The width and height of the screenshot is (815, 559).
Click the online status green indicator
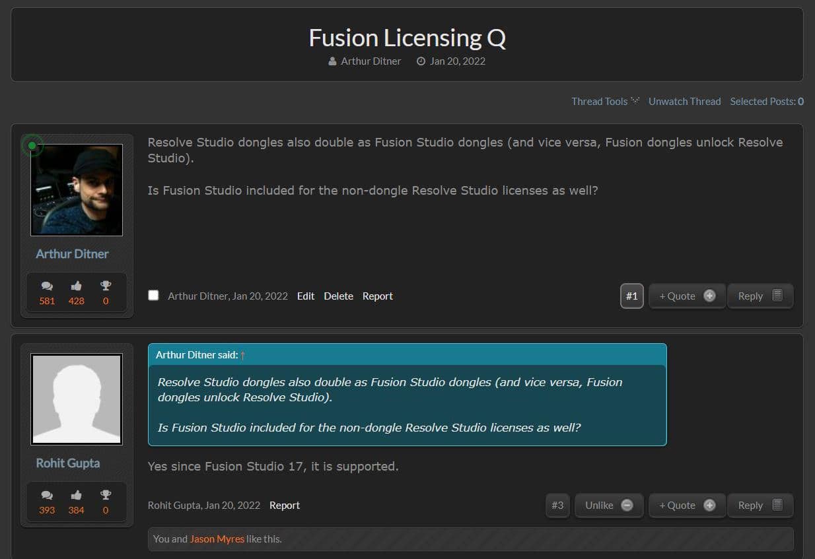32,145
